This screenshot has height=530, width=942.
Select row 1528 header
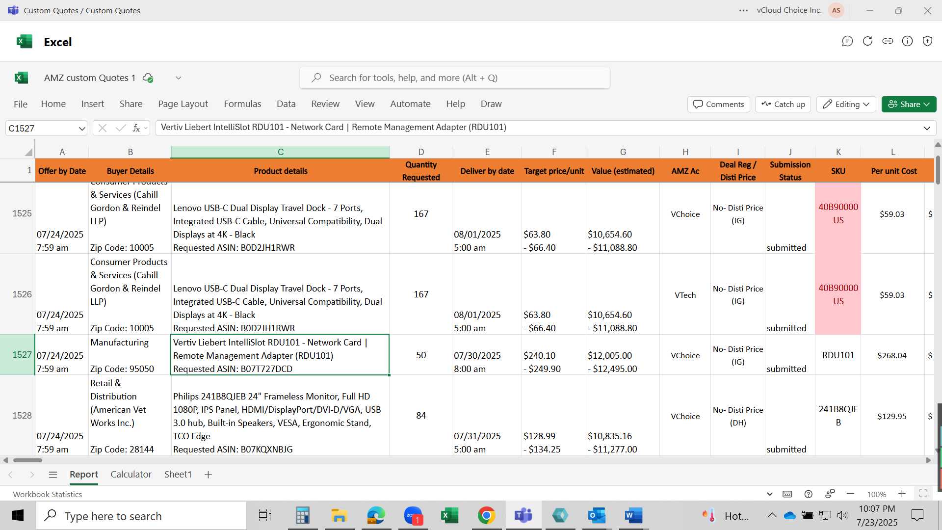(18, 416)
